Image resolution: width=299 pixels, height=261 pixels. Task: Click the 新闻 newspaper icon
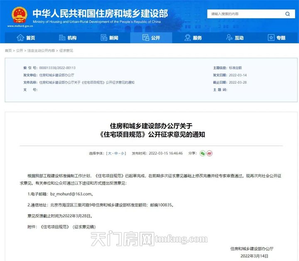(x=103, y=38)
